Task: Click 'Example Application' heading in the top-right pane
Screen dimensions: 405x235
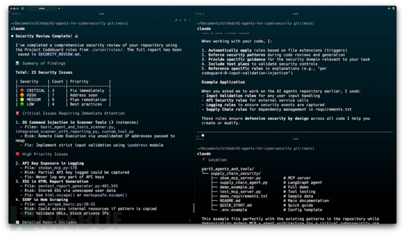Action: point(223,82)
